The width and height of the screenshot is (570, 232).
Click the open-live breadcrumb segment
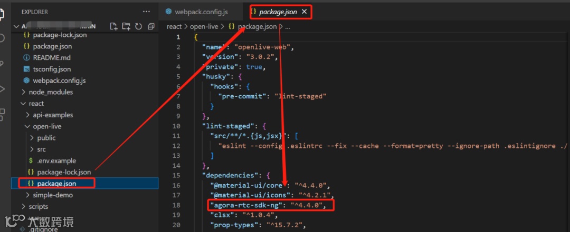click(x=203, y=26)
